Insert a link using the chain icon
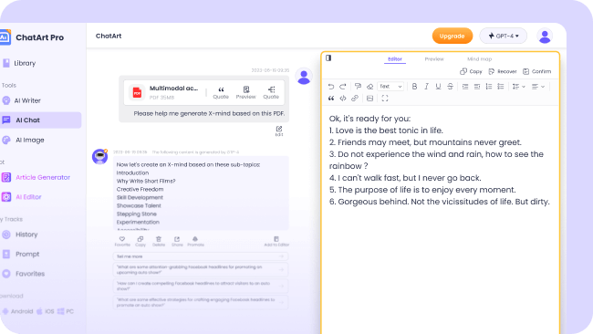The image size is (593, 334). click(354, 99)
